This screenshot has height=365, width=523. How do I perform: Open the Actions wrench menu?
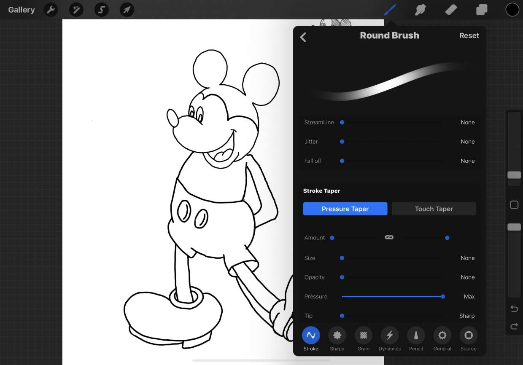(x=51, y=10)
